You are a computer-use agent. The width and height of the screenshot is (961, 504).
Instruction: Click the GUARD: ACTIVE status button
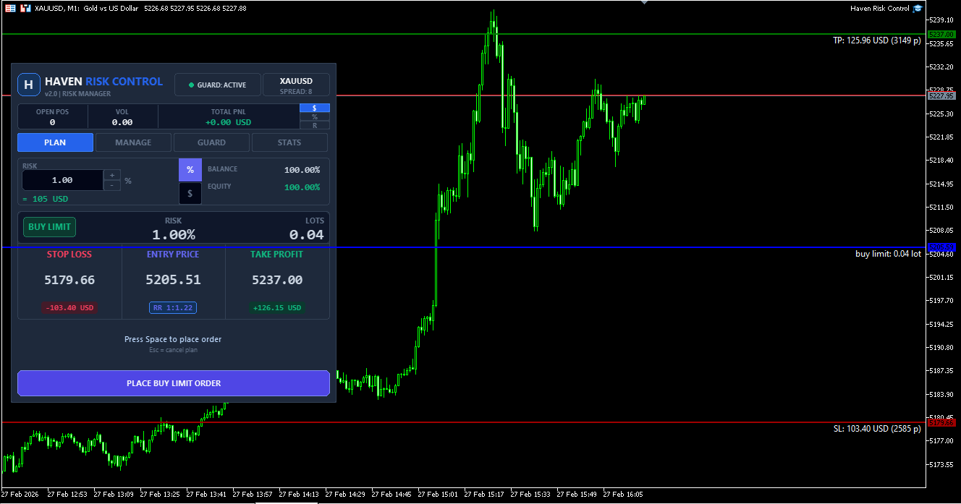(x=217, y=85)
